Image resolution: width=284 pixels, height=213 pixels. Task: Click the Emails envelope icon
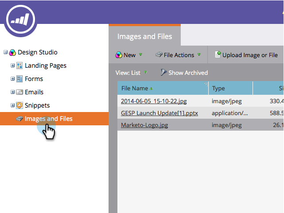19,92
